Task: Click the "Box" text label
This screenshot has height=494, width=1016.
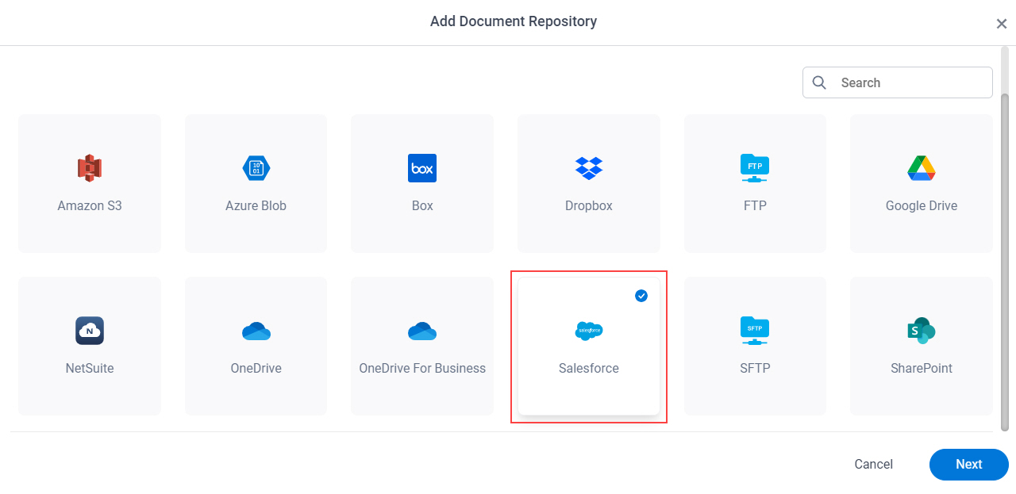Action: [422, 205]
